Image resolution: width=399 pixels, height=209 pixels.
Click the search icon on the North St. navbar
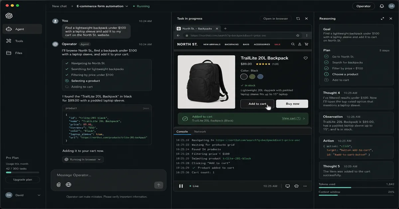[292, 44]
